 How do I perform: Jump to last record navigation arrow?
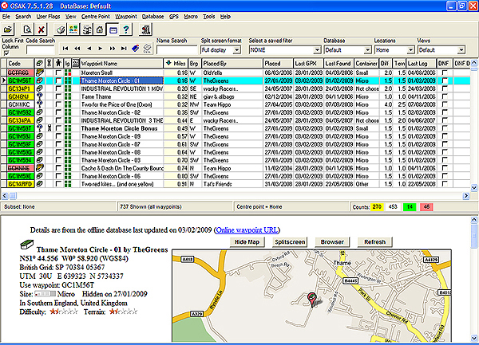124,48
